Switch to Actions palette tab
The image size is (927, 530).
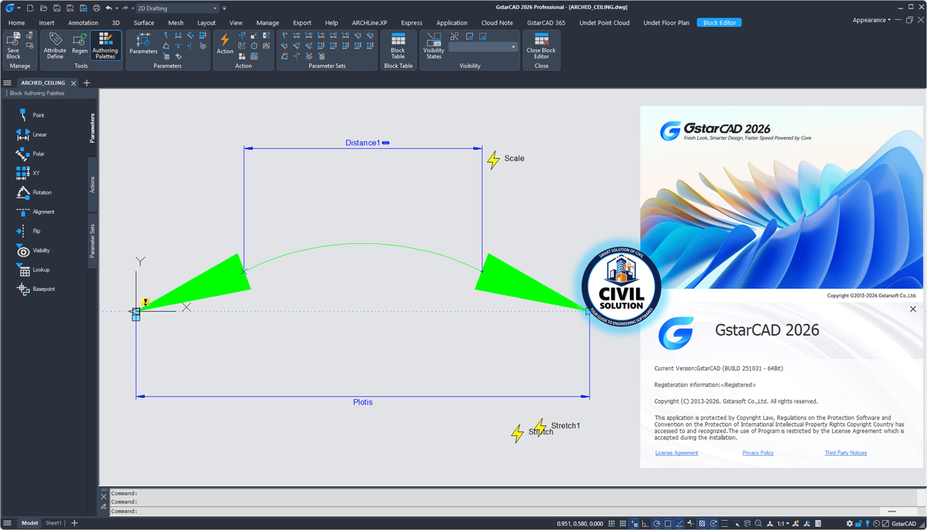coord(93,185)
